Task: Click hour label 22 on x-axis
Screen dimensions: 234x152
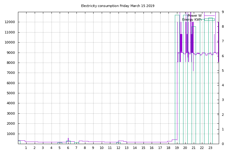Action: [202, 148]
